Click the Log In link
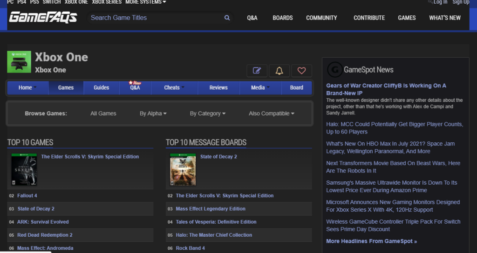The height and width of the screenshot is (253, 477). [440, 2]
